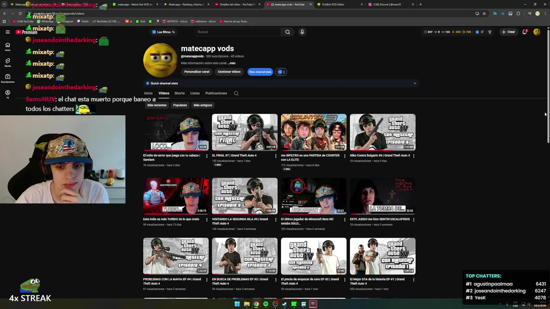Open the GTA IV EL FINAL thumbnail

[x=244, y=132]
